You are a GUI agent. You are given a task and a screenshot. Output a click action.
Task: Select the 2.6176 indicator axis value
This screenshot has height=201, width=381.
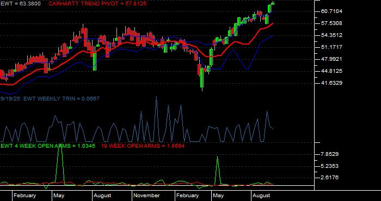point(330,178)
